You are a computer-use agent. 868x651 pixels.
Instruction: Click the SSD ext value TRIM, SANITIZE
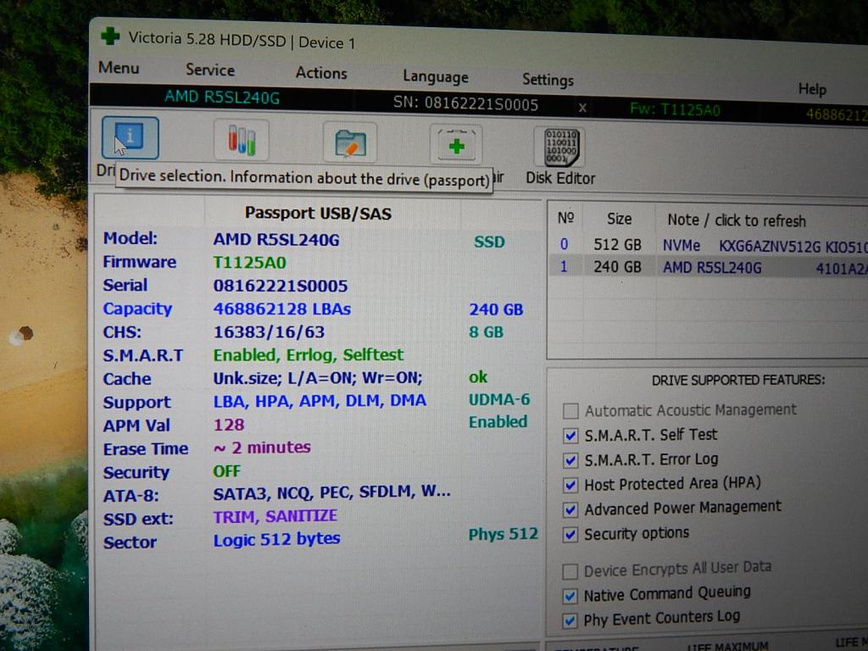pyautogui.click(x=275, y=516)
